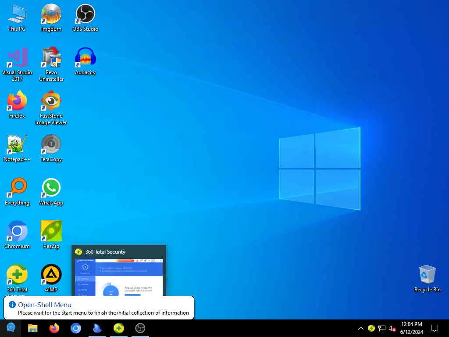The height and width of the screenshot is (337, 449).
Task: Open the Recycle Bin
Action: (x=427, y=279)
